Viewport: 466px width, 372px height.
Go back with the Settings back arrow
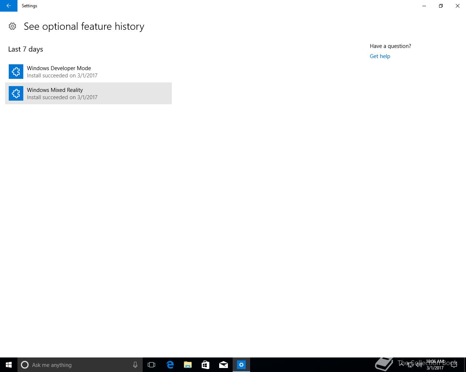[9, 6]
